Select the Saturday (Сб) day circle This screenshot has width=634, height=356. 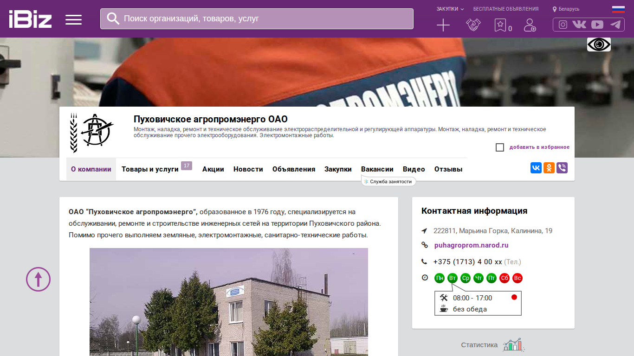click(505, 278)
